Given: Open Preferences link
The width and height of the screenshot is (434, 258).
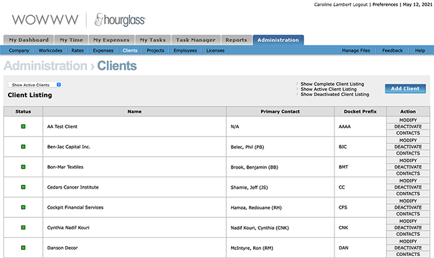Looking at the screenshot, I should 385,5.
